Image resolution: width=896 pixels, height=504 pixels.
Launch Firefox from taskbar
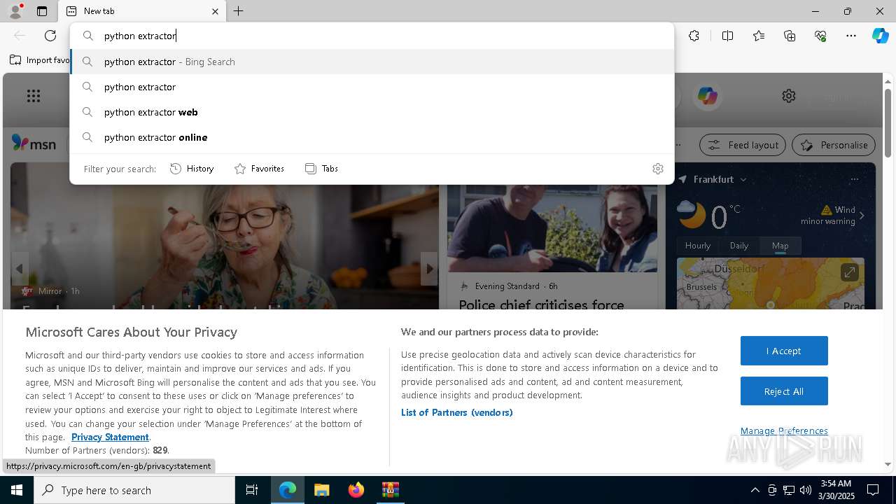(356, 490)
